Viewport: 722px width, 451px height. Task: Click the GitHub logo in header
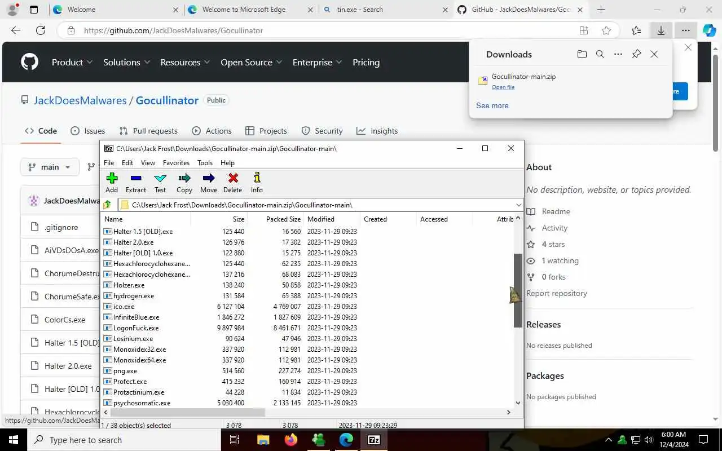pyautogui.click(x=30, y=62)
